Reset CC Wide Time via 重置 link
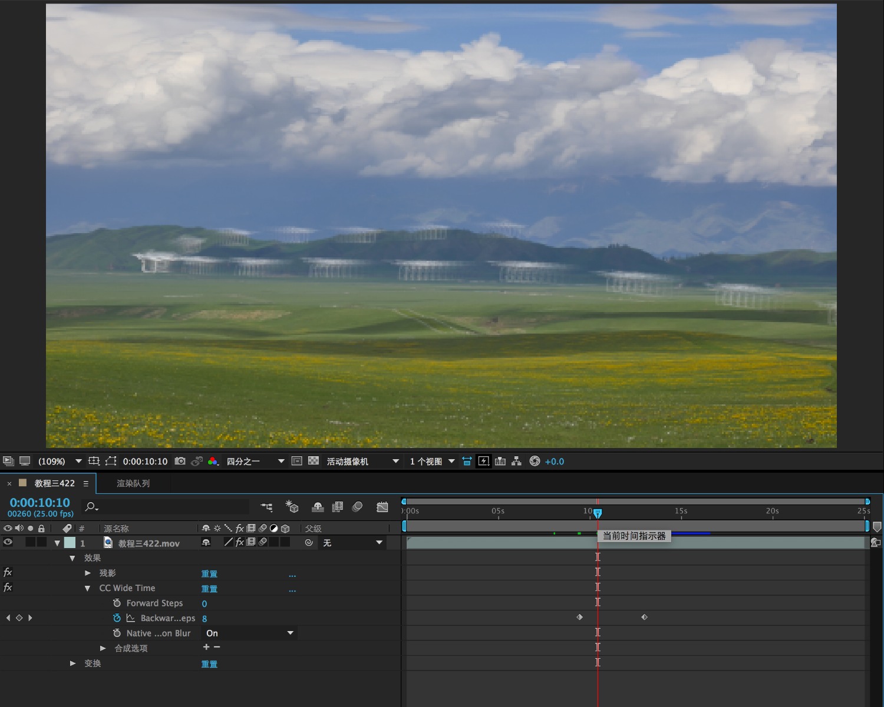Screen dimensions: 884x707 click(209, 589)
